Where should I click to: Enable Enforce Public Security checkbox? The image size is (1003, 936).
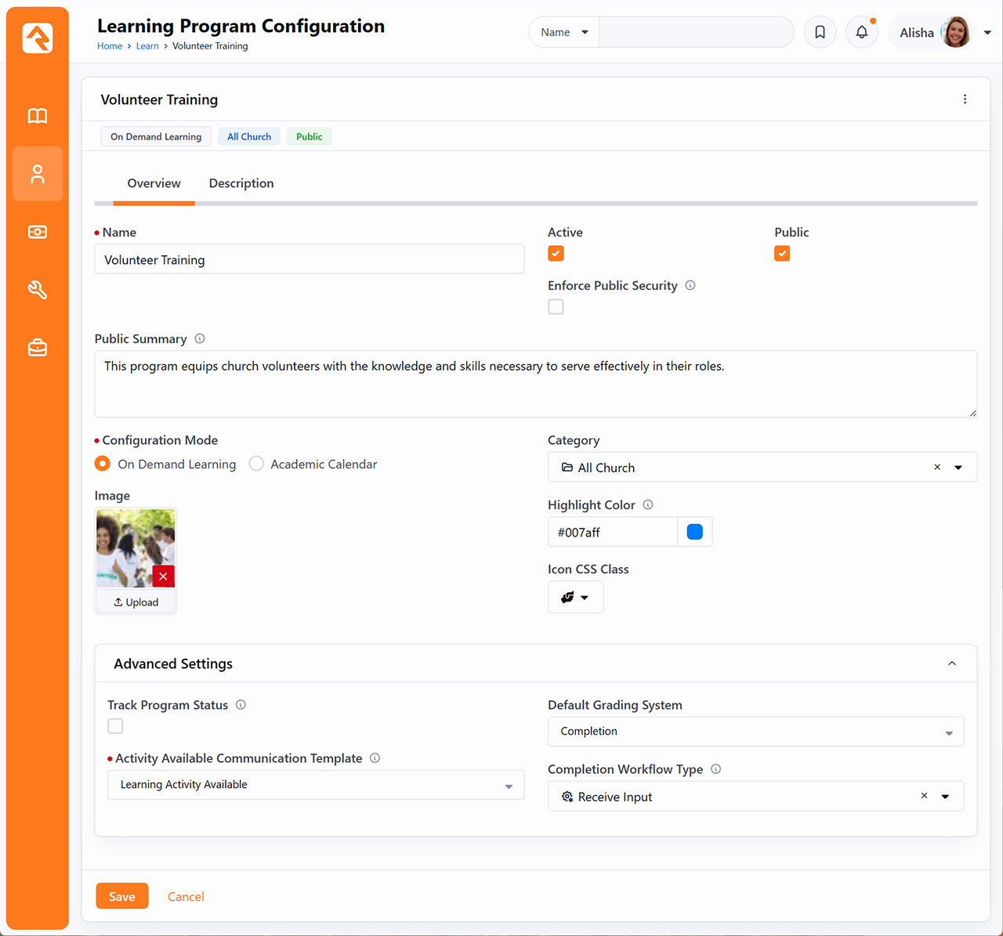(556, 307)
